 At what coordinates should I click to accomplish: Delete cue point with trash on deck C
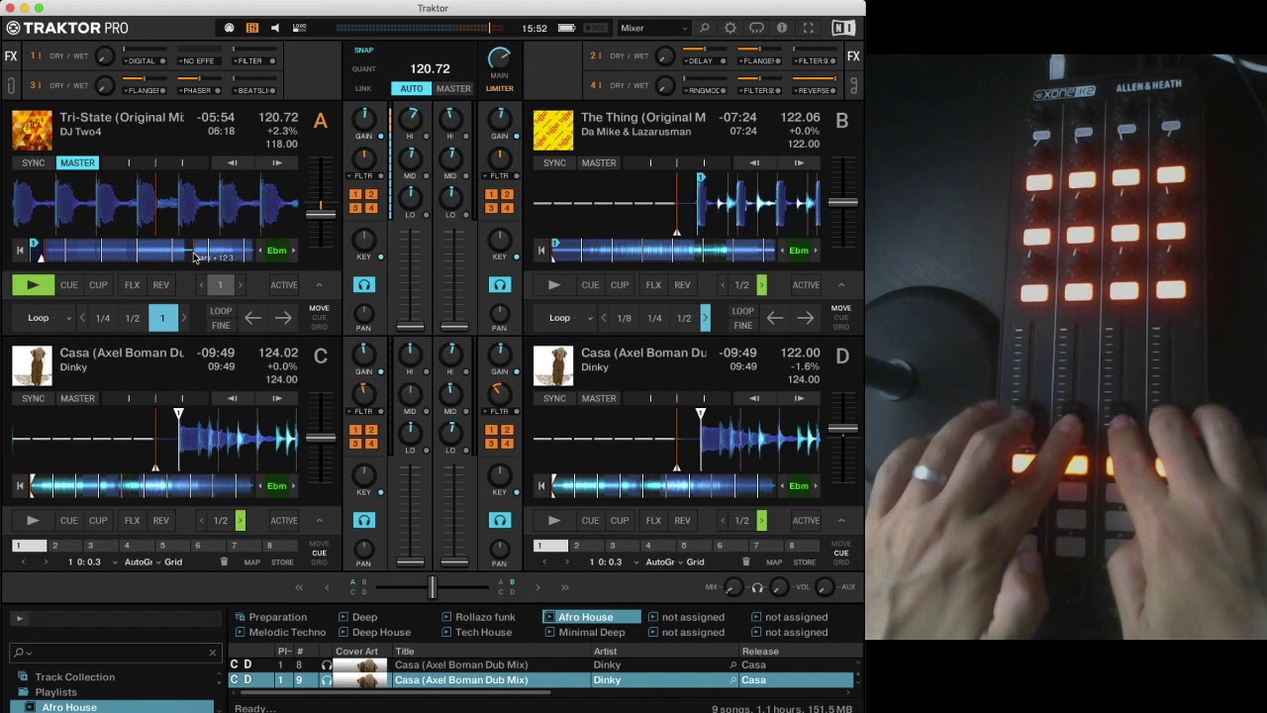224,562
